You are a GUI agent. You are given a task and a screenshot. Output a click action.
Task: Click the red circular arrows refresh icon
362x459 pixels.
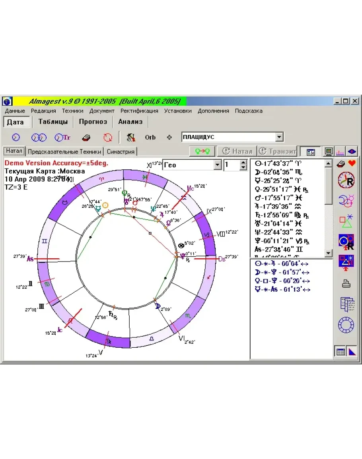[x=107, y=138]
